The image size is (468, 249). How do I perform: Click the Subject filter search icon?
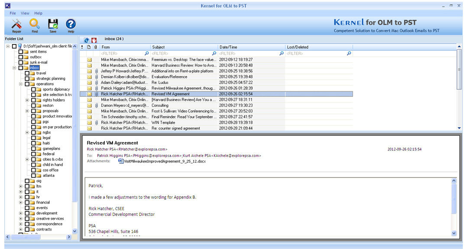tap(214, 53)
